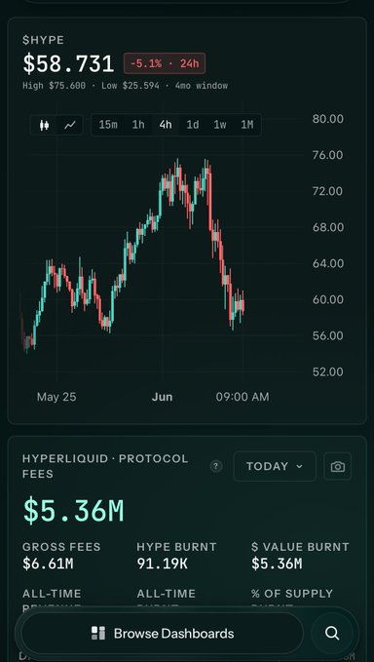The image size is (374, 662).
Task: Open the search magnifier button
Action: click(x=332, y=634)
